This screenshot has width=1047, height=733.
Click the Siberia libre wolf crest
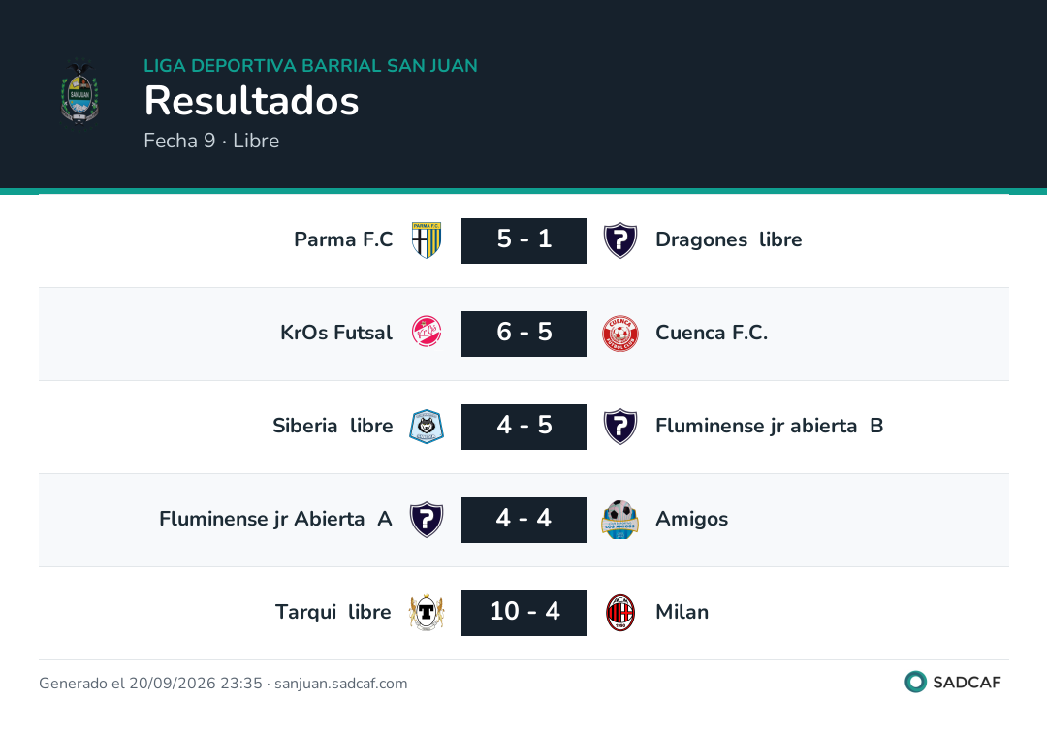pos(427,427)
